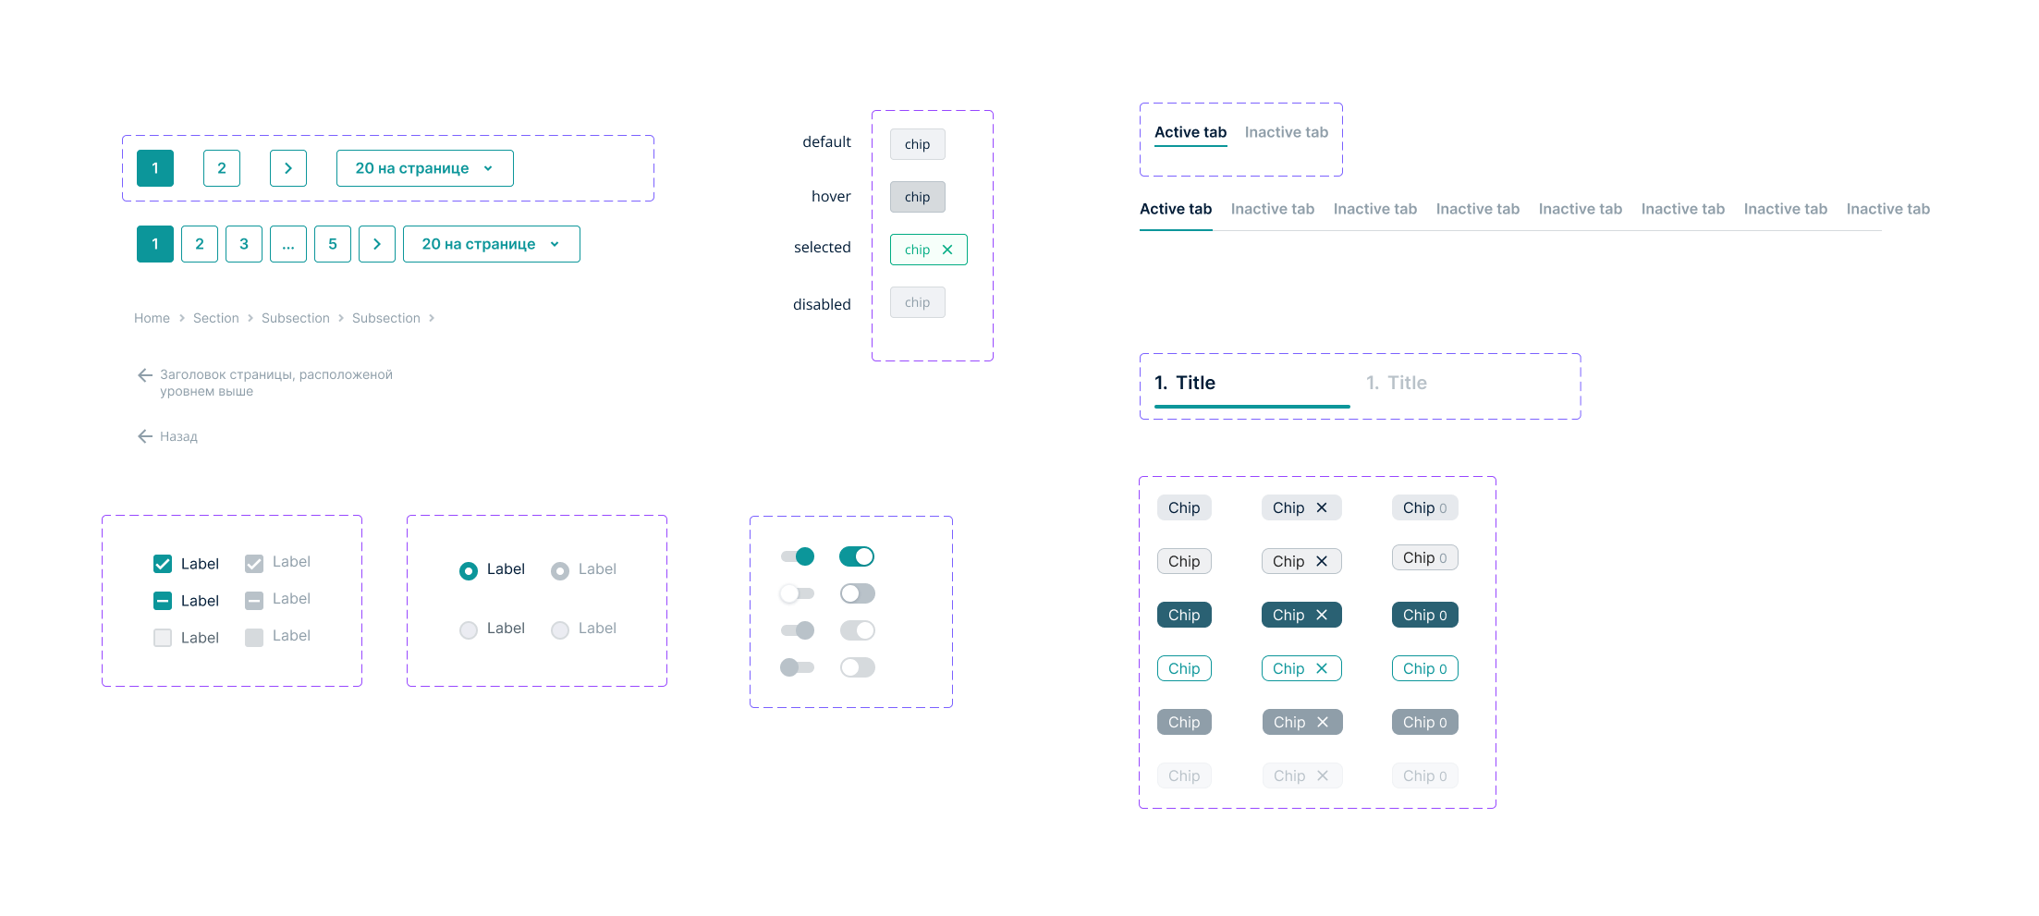Toggle the small teal slider switch
Viewport: 2039px width, 916px height.
coord(798,556)
